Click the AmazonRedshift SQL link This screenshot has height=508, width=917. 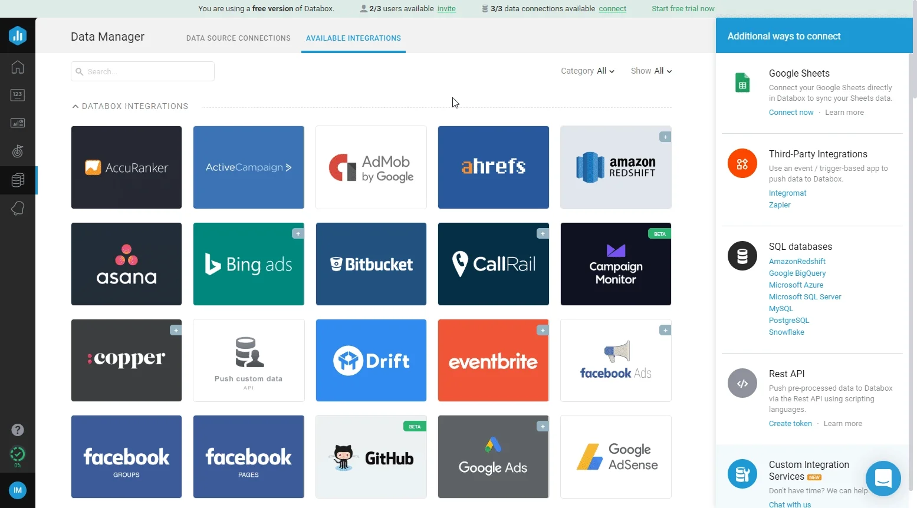797,262
